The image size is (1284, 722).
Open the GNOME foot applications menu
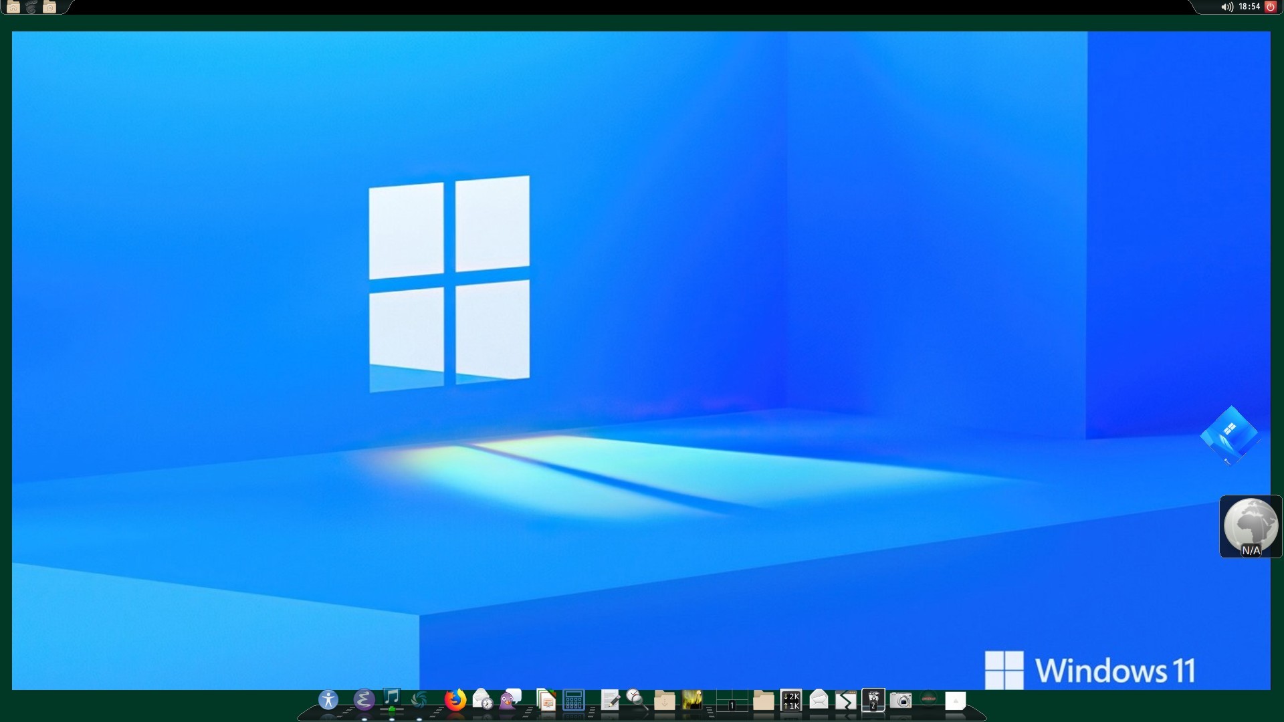point(31,7)
